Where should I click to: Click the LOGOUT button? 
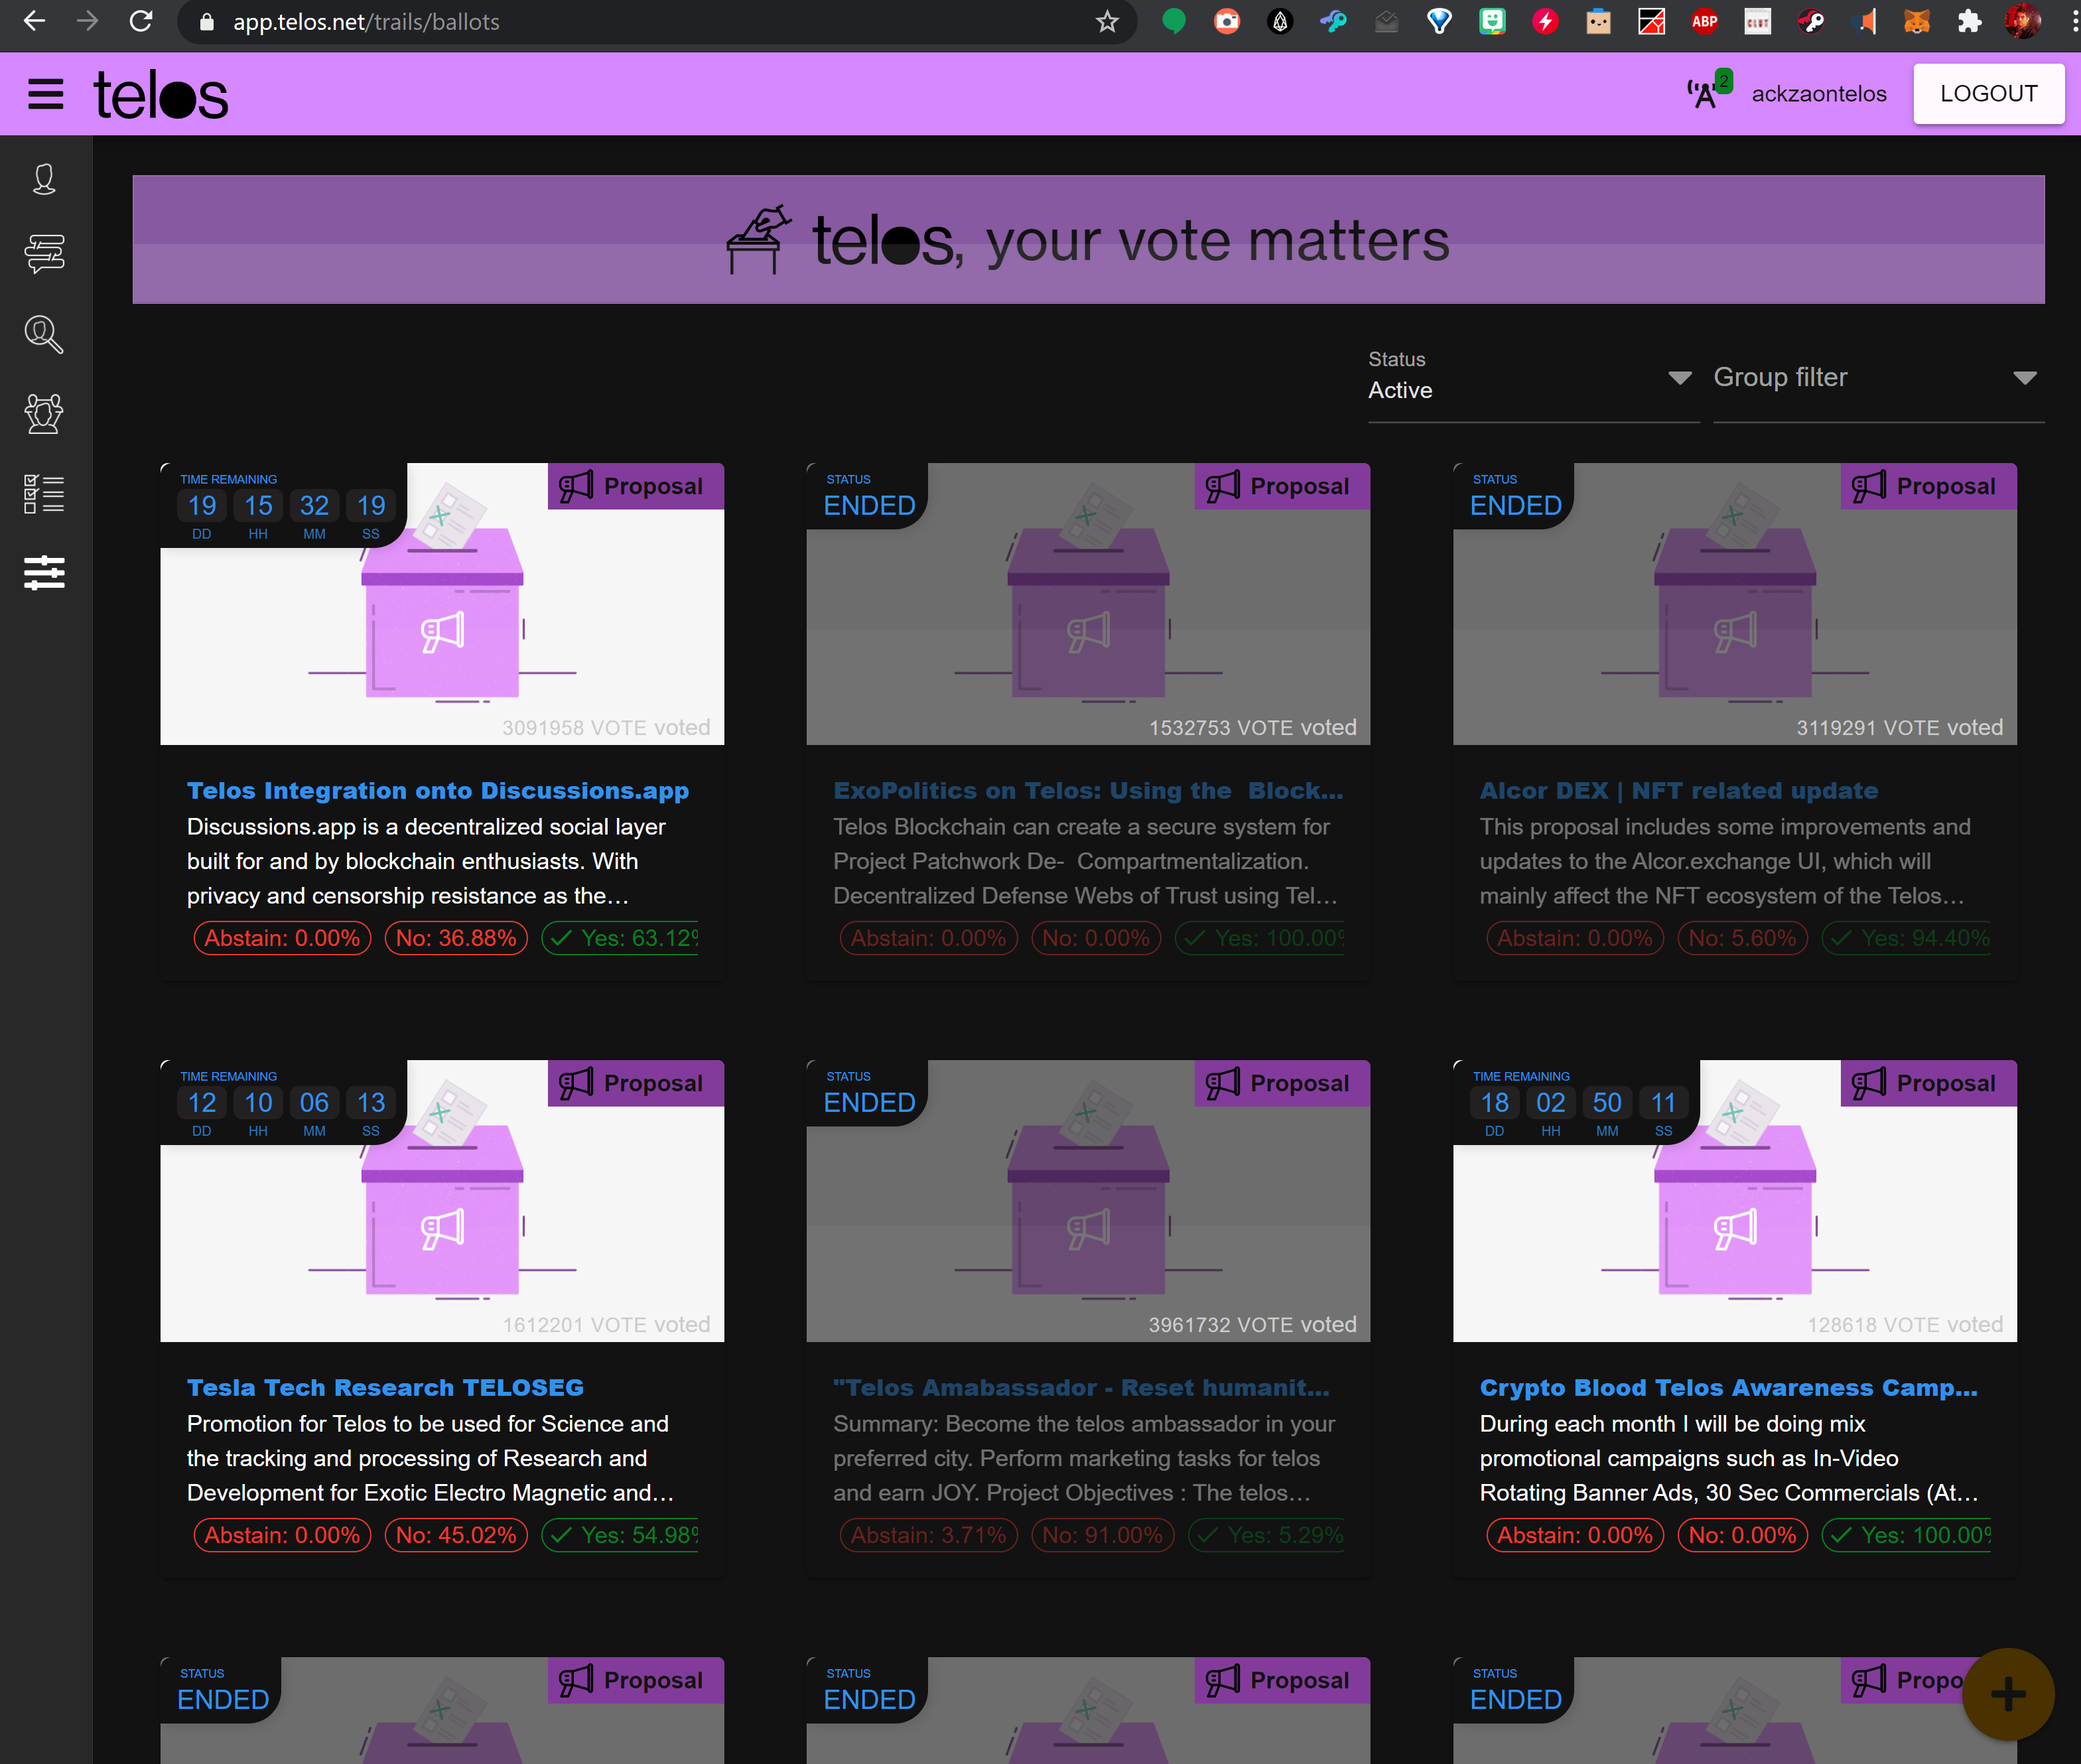tap(1988, 94)
